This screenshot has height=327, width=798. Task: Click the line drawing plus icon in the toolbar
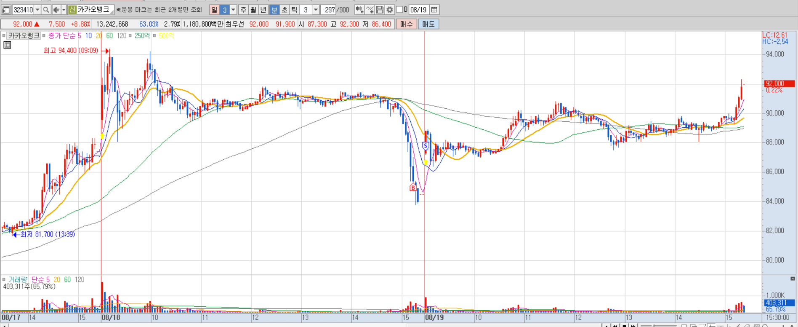(x=370, y=10)
